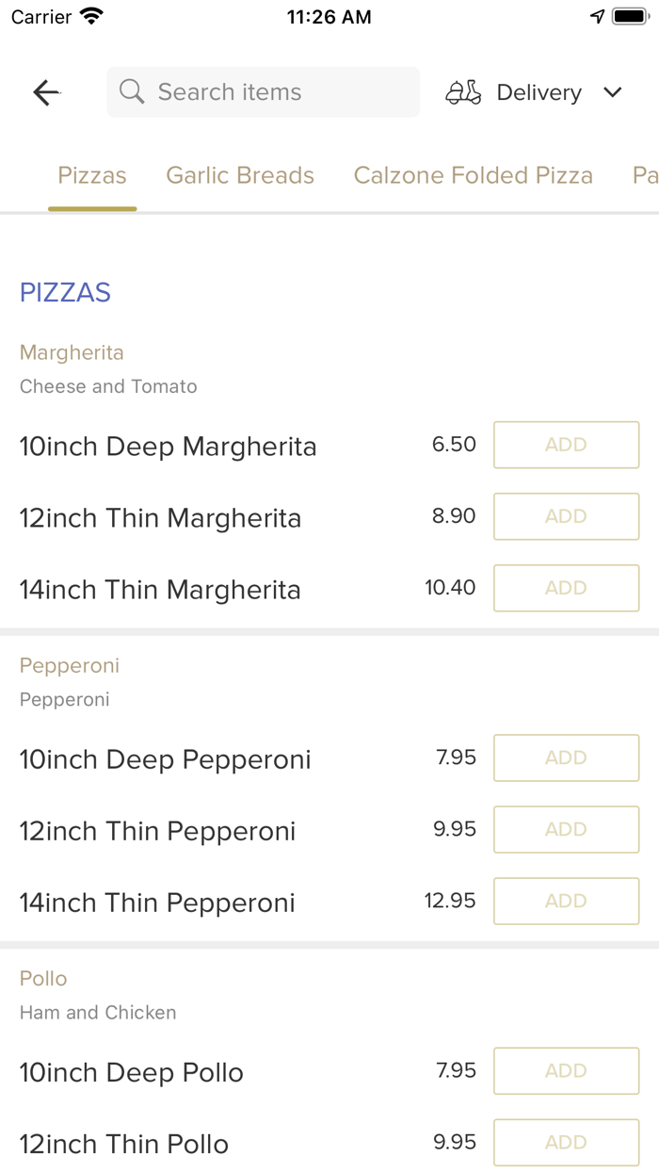Add 12inch Thin Pepperoni to order
Image resolution: width=659 pixels, height=1172 pixels.
click(566, 829)
